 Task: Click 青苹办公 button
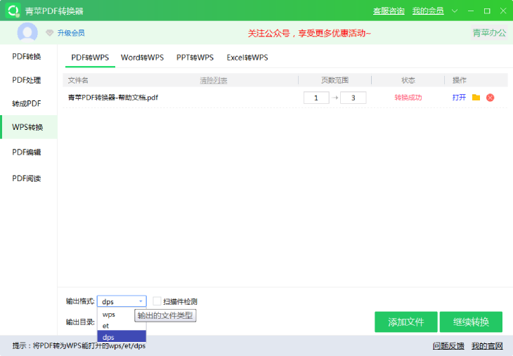489,33
